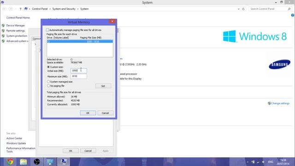Open Control Panel Home link
The image size is (295, 166).
[18, 18]
